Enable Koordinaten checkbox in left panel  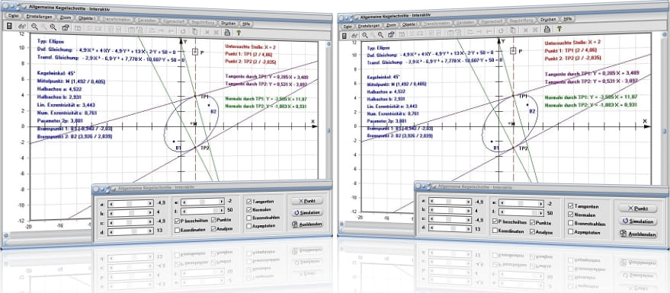[x=177, y=231]
